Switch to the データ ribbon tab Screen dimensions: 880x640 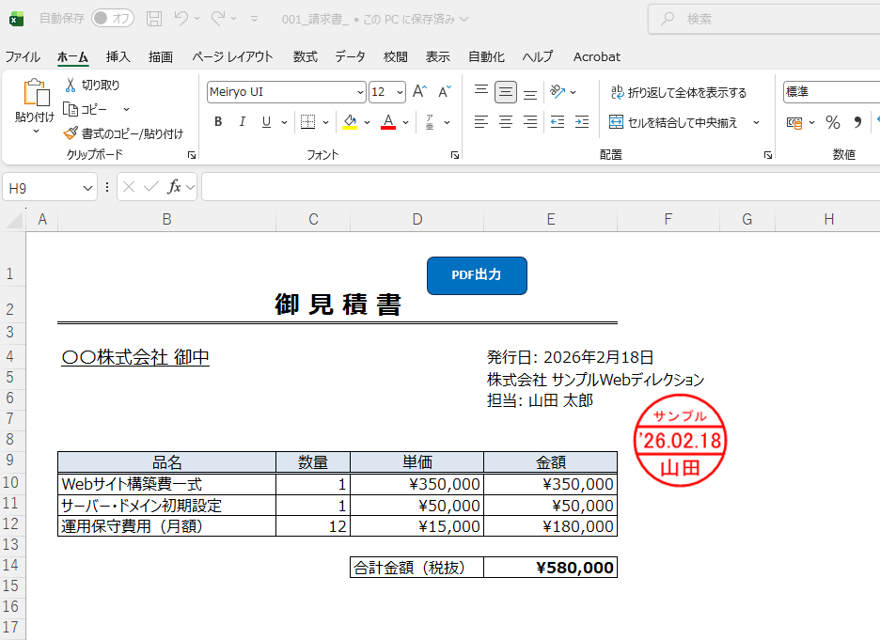tap(350, 56)
